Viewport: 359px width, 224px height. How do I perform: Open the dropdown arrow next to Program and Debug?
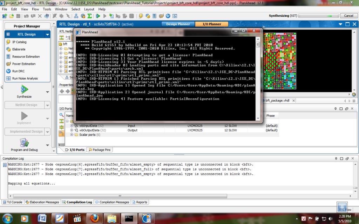click(x=47, y=145)
